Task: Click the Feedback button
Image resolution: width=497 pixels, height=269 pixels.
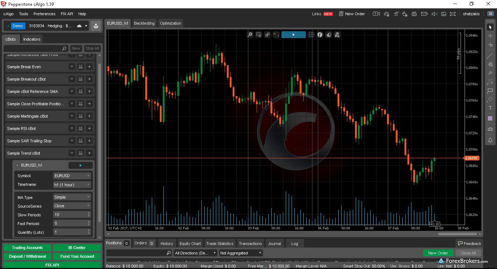Action: coord(469,244)
